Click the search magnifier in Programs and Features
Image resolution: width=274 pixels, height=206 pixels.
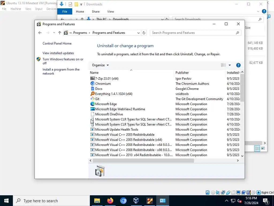coord(237,33)
